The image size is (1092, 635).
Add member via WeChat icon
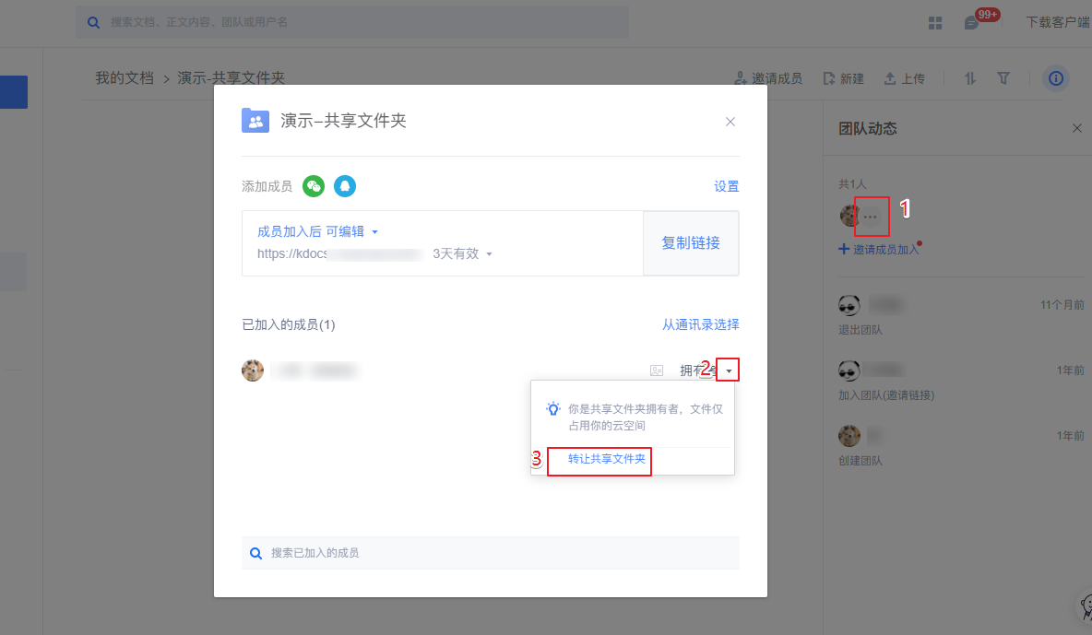click(314, 186)
